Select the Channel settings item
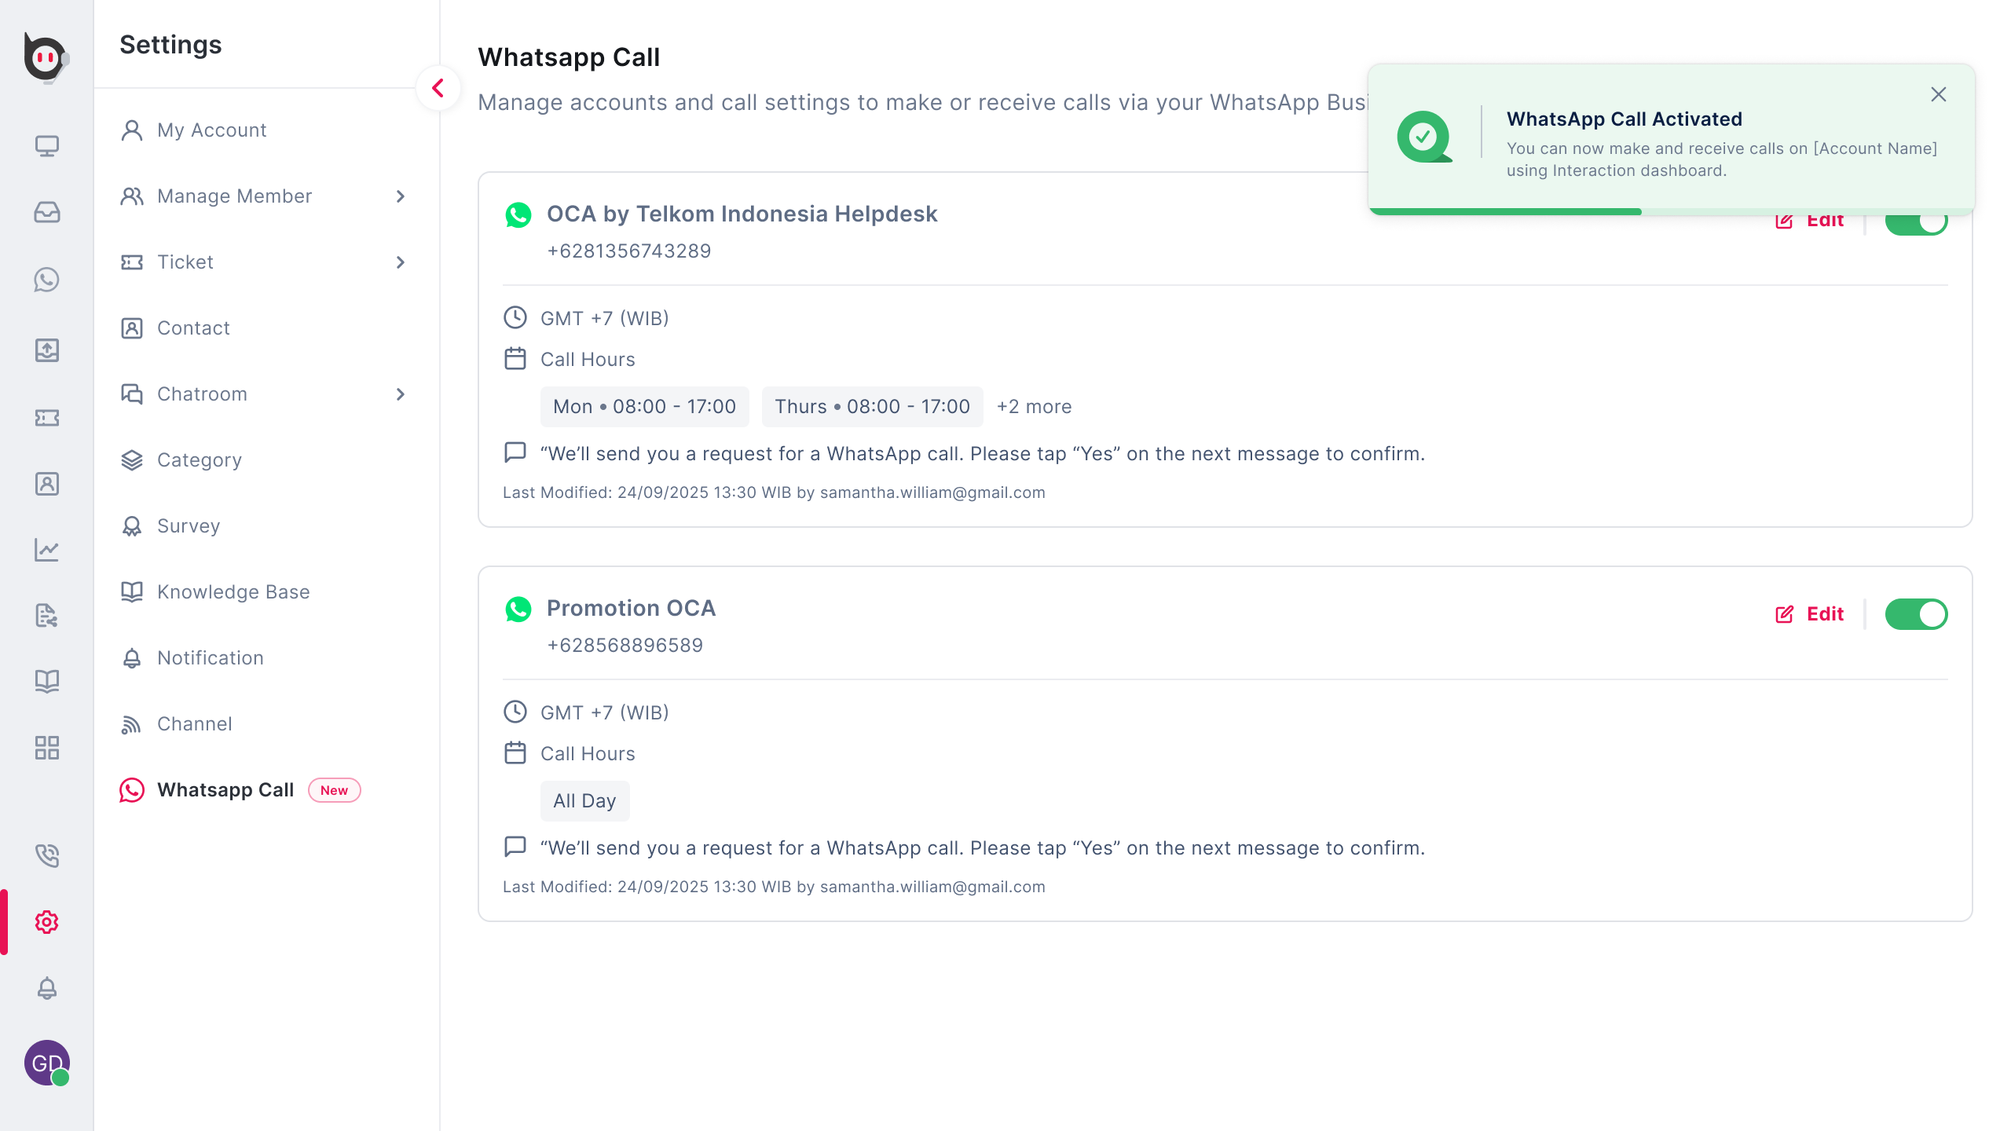The width and height of the screenshot is (2011, 1131). (x=194, y=724)
